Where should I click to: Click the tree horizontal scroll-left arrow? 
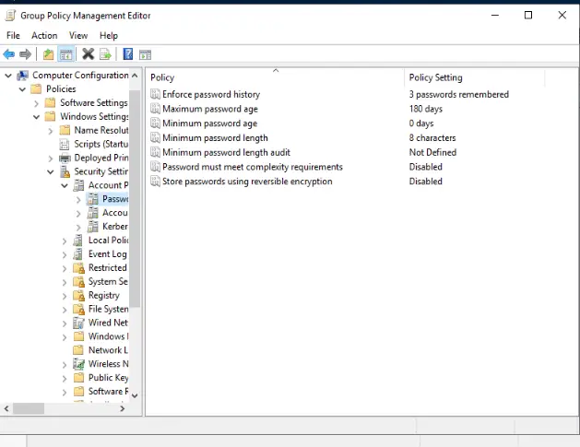(x=6, y=408)
